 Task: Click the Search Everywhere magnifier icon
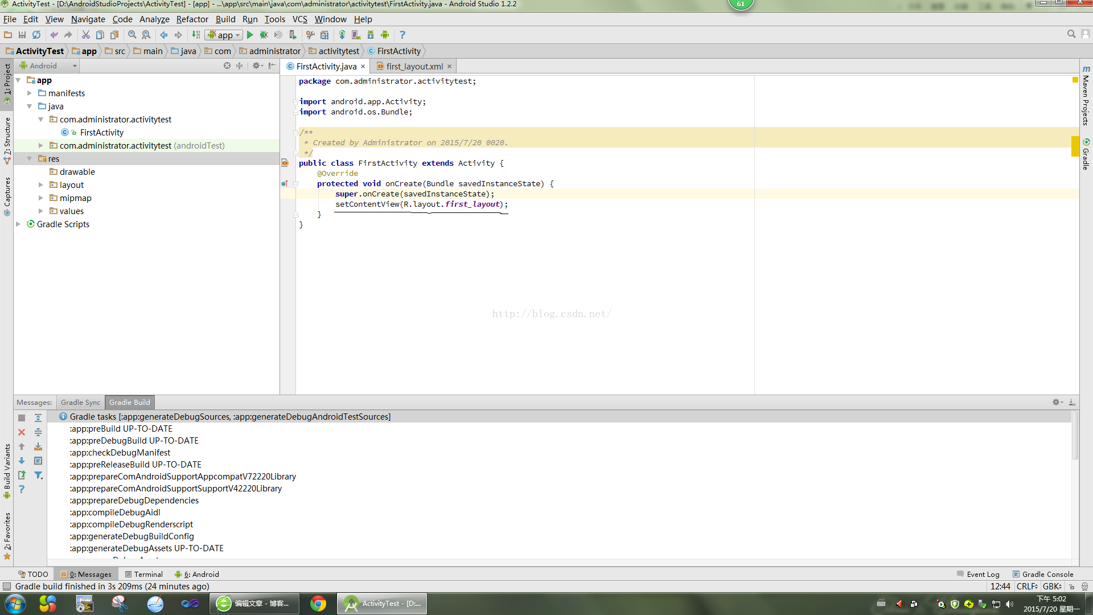(x=1071, y=34)
